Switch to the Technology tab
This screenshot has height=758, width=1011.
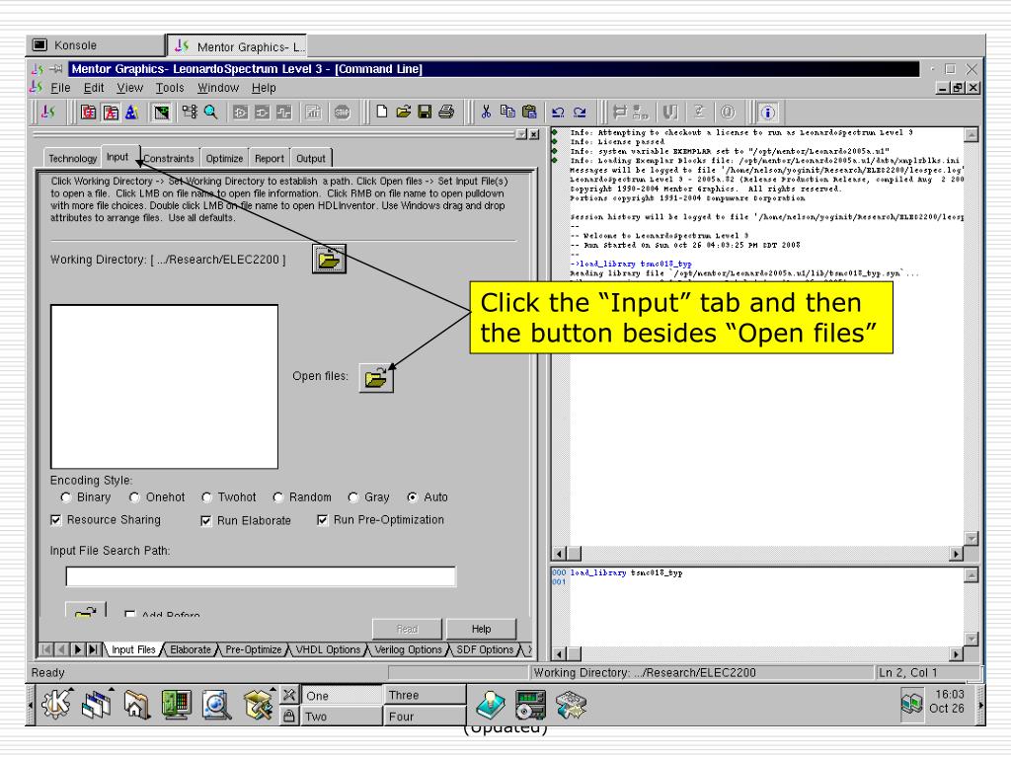[x=72, y=159]
